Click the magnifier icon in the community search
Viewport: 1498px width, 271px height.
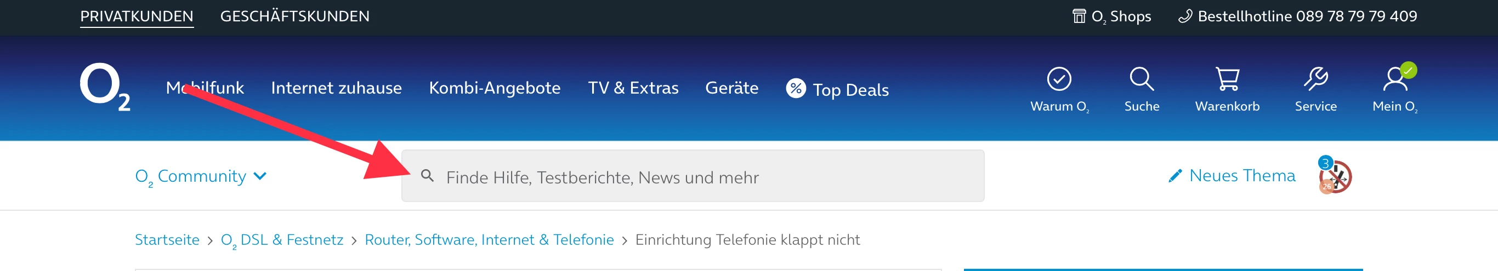(x=428, y=176)
